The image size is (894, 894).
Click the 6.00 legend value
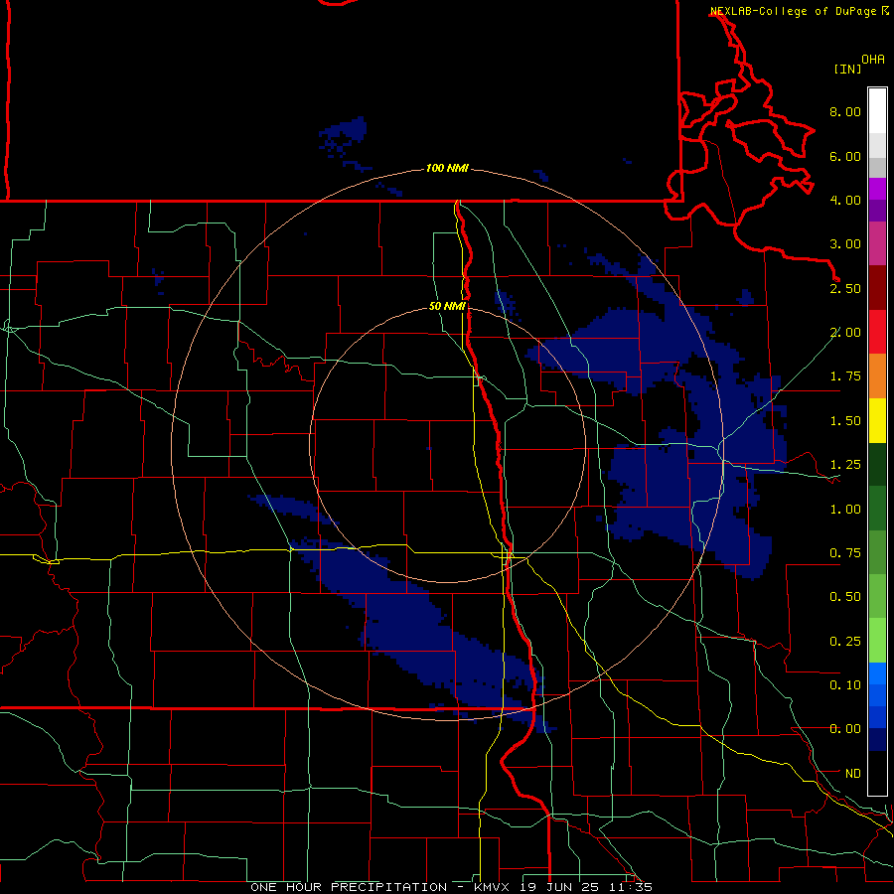tap(845, 156)
